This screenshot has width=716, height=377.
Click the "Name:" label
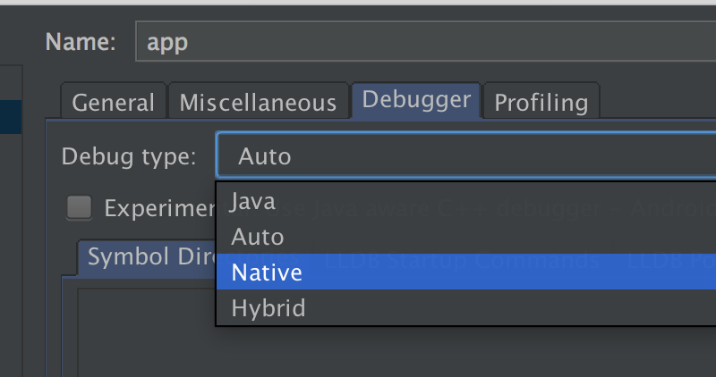[x=81, y=42]
